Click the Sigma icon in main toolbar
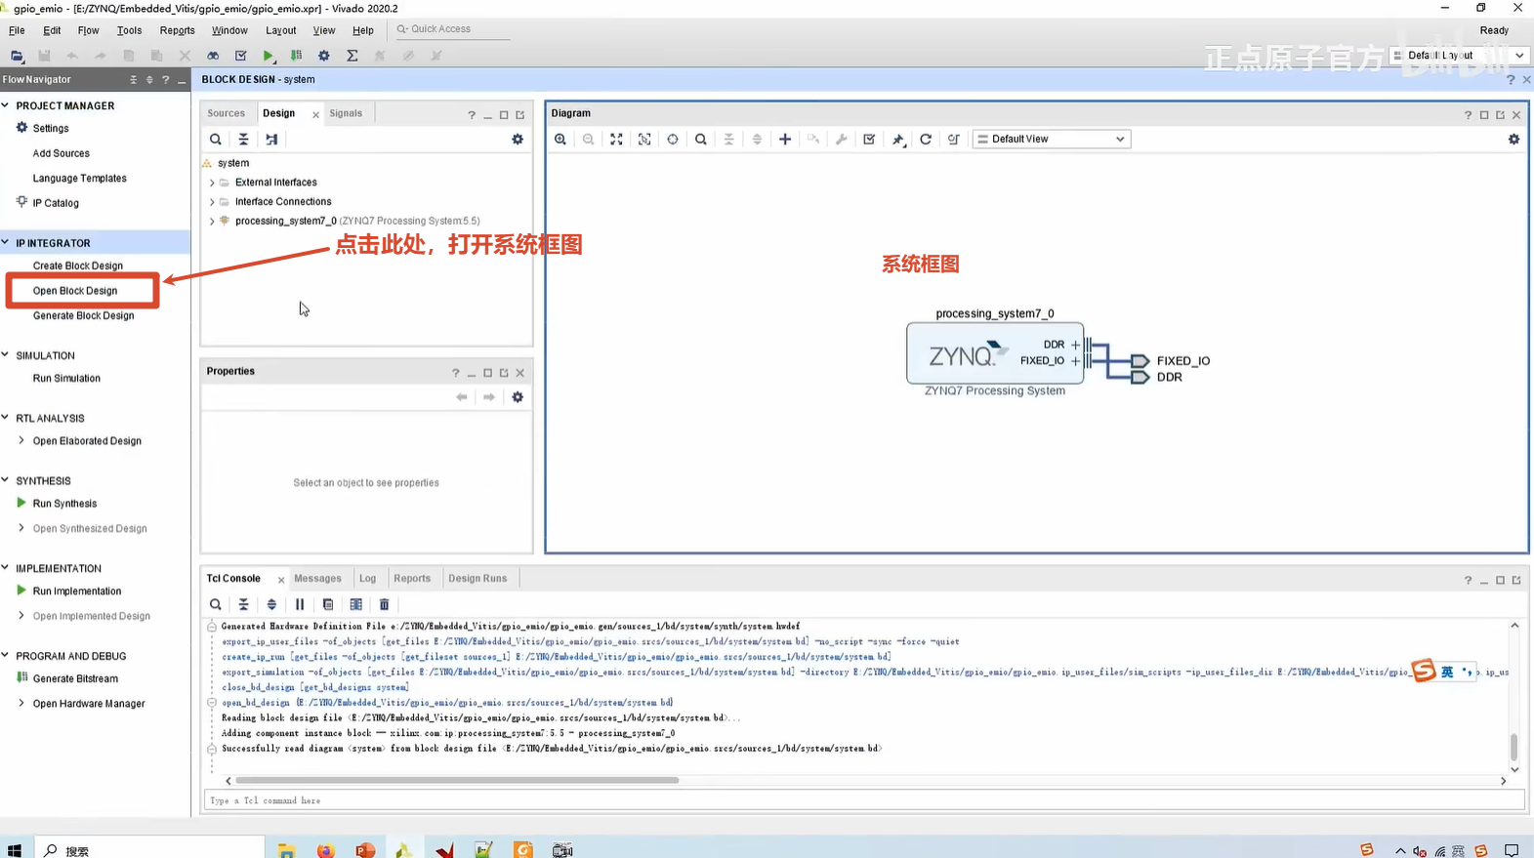The image size is (1534, 858). tap(352, 56)
